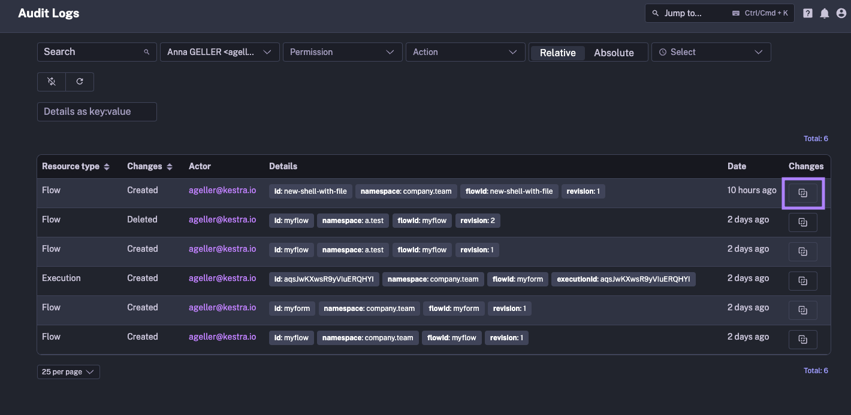The height and width of the screenshot is (415, 851).
Task: Switch to the Relative time tab
Action: [557, 52]
